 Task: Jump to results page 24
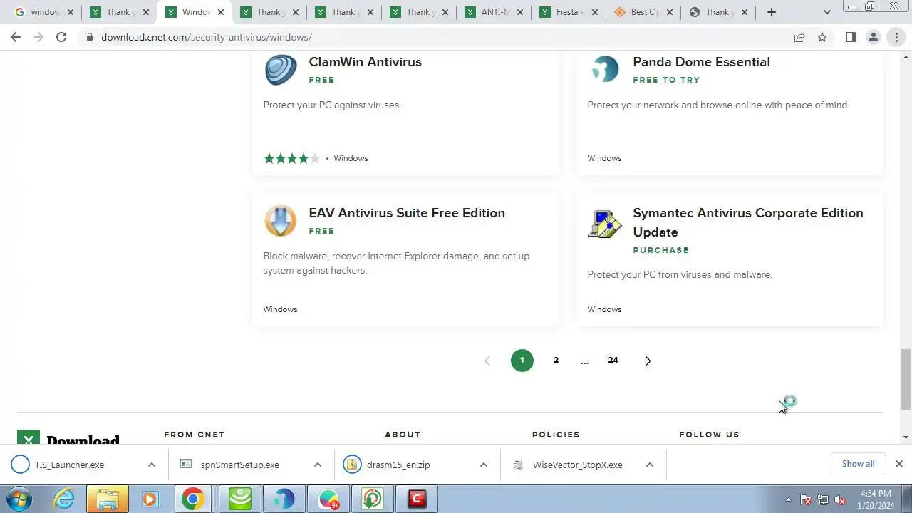(613, 360)
